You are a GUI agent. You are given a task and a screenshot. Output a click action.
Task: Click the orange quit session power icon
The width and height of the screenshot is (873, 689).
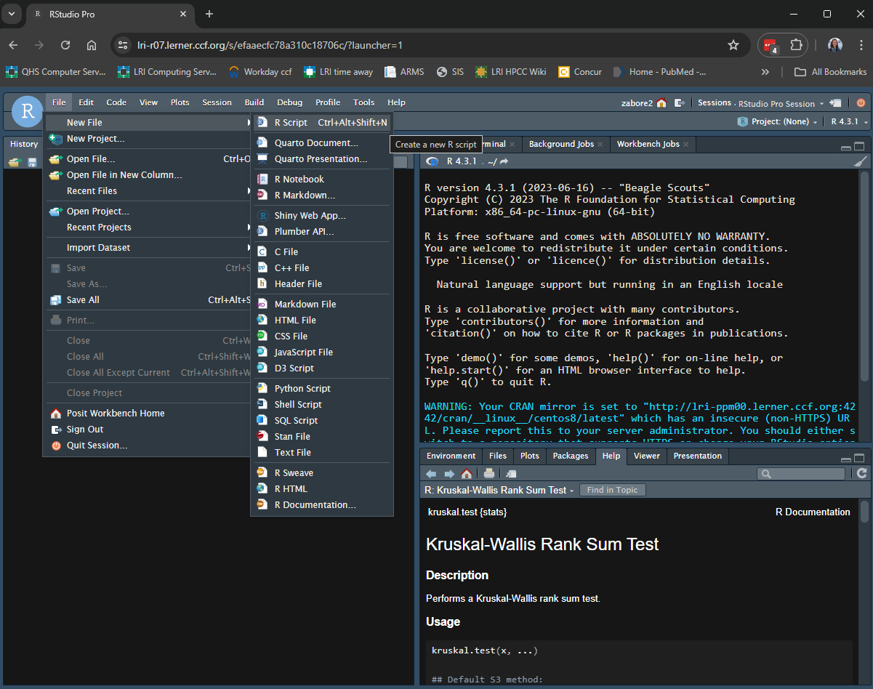861,102
